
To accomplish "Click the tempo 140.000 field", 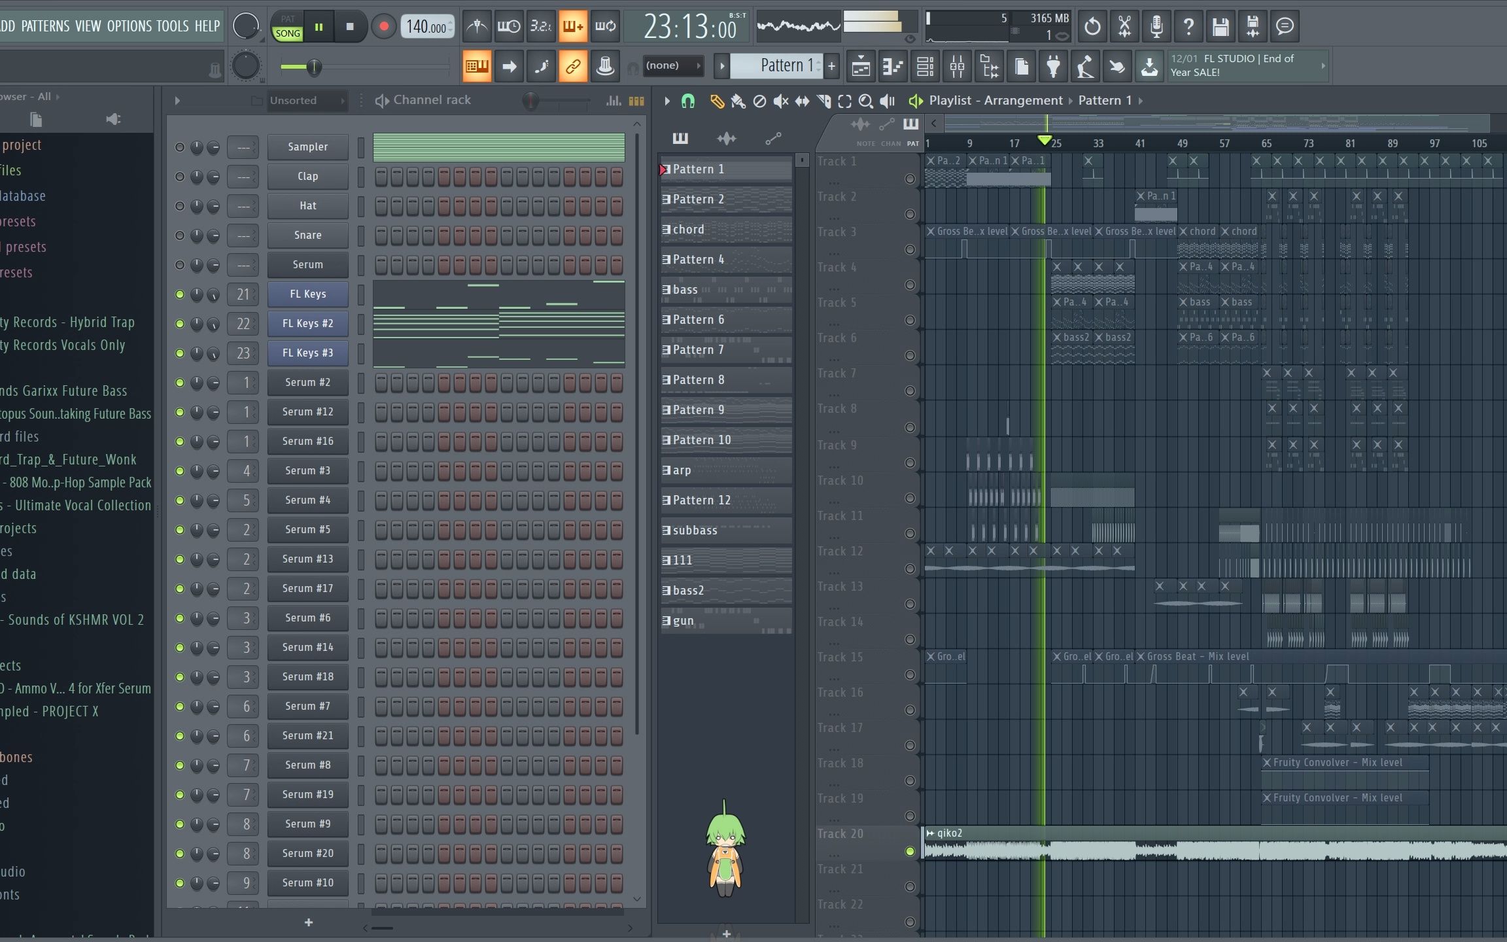I will (x=427, y=27).
